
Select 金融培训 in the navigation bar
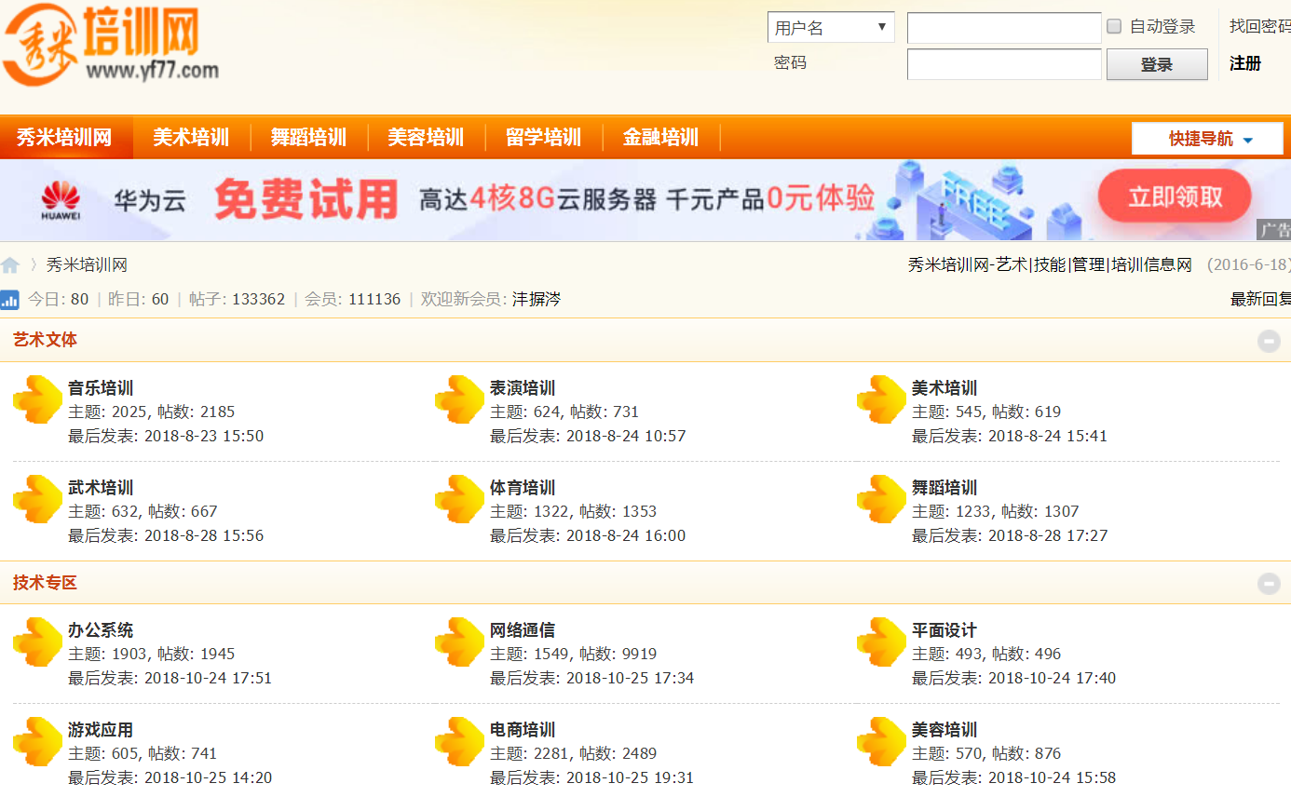(x=660, y=138)
